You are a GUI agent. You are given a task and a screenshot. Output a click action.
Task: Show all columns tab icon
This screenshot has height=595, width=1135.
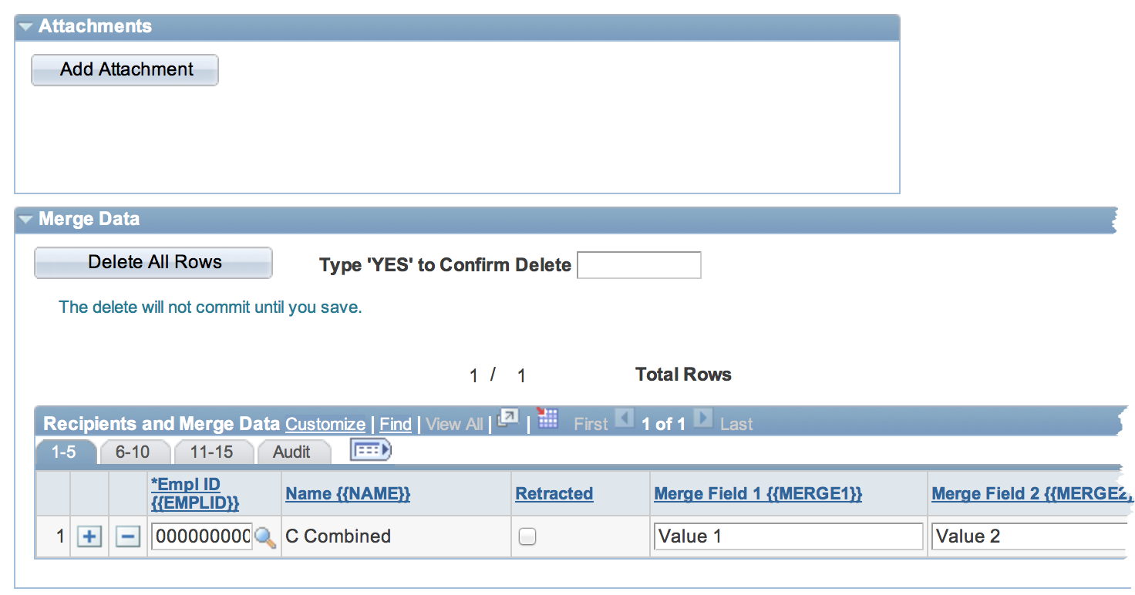371,450
